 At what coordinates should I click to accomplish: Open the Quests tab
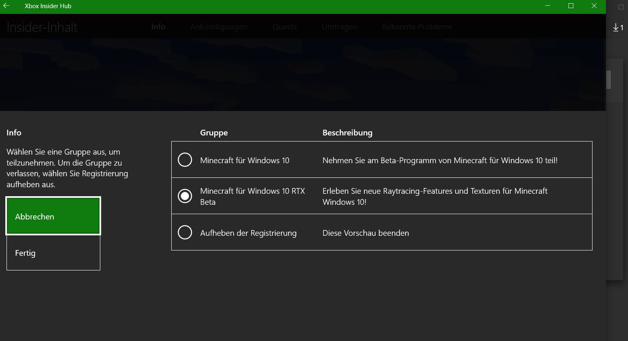coord(285,27)
